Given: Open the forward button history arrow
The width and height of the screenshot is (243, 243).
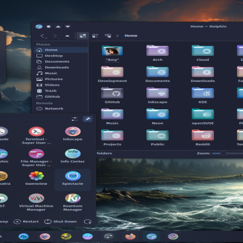Looking at the screenshot, I should (x=59, y=38).
